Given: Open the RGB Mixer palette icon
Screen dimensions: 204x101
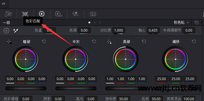Looking at the screenshot, I should [x=75, y=14].
